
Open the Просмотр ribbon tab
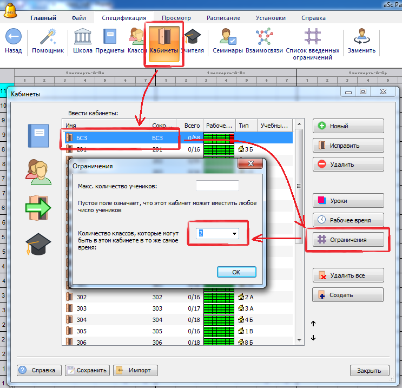176,18
